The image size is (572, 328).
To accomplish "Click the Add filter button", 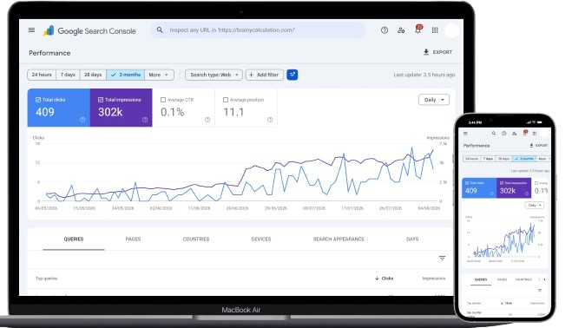I will [265, 75].
